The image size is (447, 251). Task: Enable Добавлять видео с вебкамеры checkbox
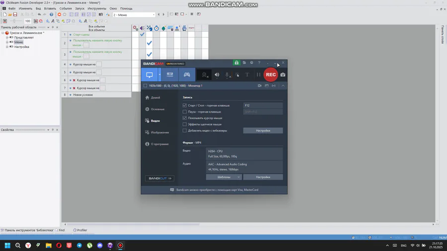pyautogui.click(x=185, y=130)
